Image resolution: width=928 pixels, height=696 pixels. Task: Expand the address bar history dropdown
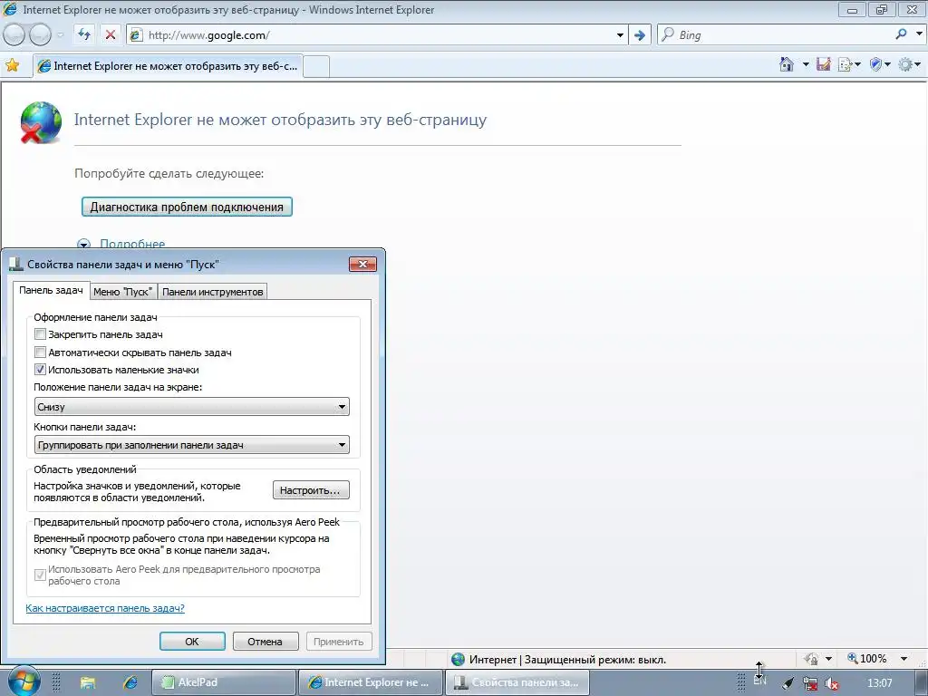620,35
